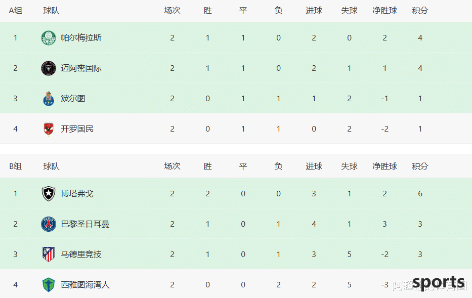Open team name 迈阿密国际
Image resolution: width=472 pixels, height=298 pixels.
(x=81, y=68)
